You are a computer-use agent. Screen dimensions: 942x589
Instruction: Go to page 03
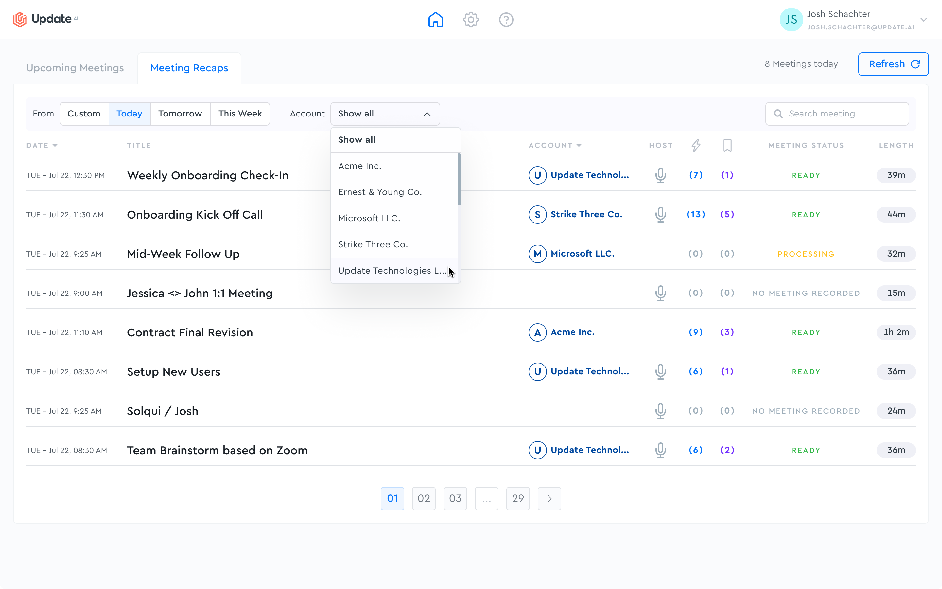tap(455, 499)
